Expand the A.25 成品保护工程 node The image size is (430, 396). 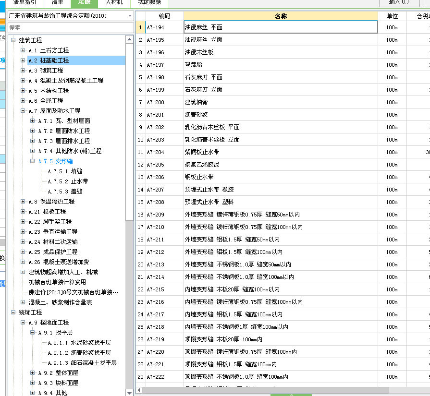(x=23, y=252)
